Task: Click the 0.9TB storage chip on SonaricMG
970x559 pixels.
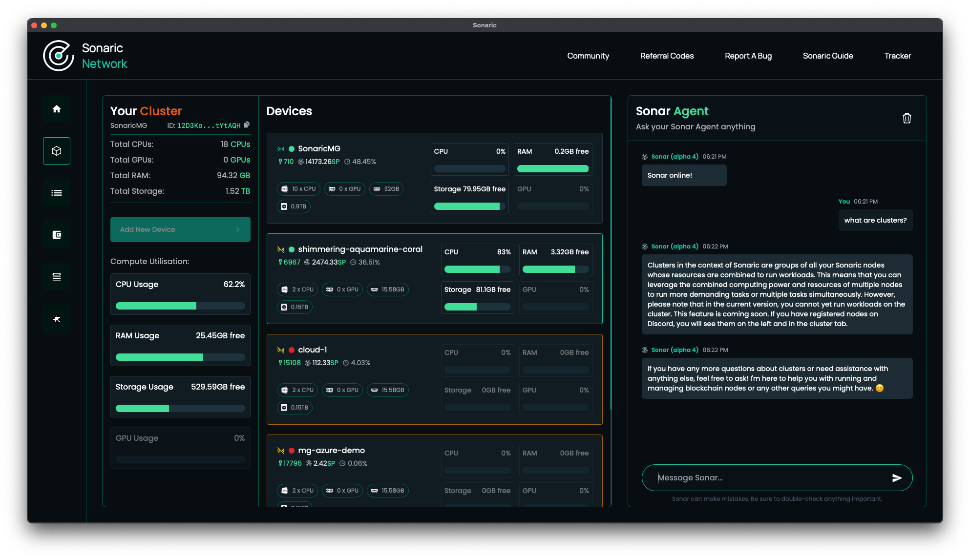Action: pos(294,207)
